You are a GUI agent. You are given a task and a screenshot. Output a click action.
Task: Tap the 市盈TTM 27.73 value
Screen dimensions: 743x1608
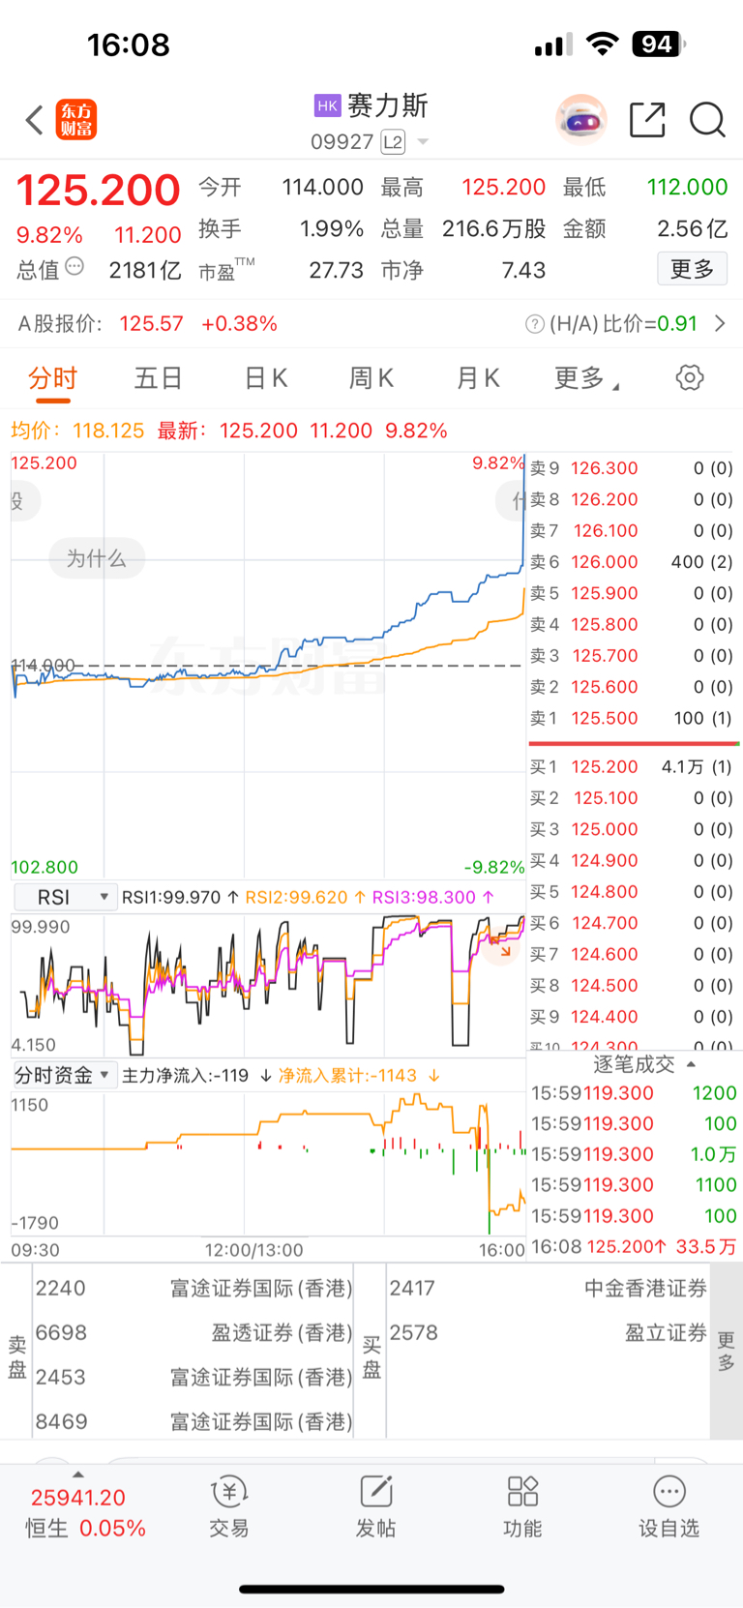point(337,270)
